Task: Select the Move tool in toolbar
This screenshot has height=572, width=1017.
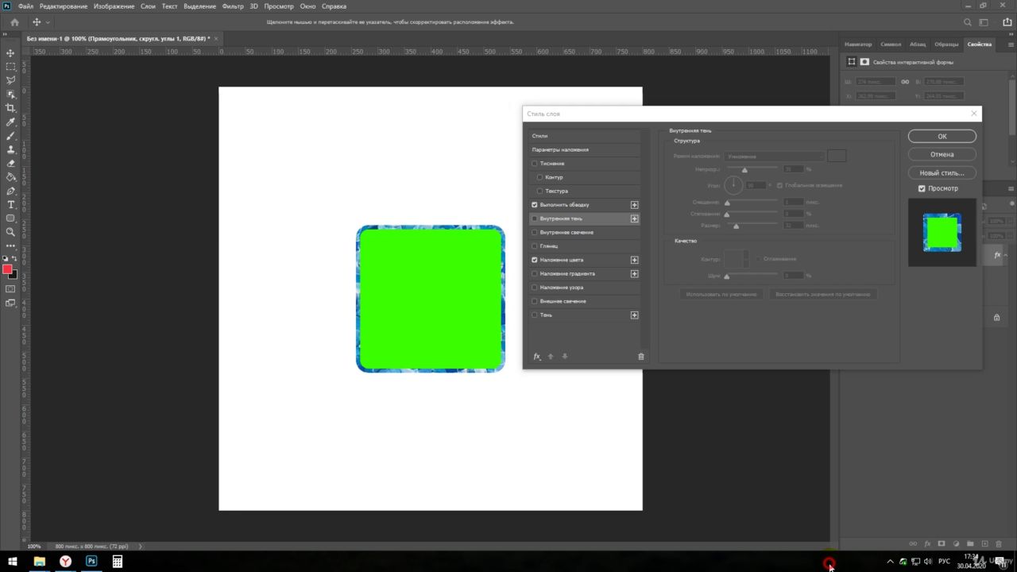Action: click(10, 52)
